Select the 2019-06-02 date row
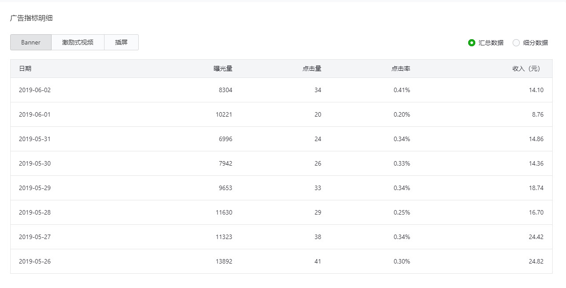The width and height of the screenshot is (566, 288). tap(35, 90)
